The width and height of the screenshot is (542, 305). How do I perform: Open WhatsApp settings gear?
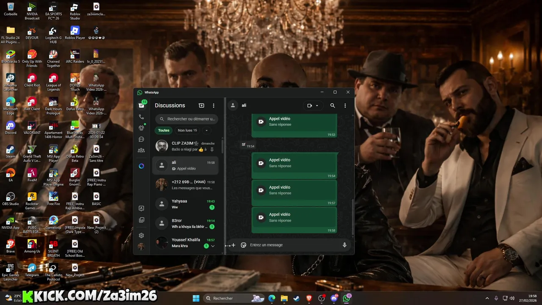click(x=141, y=236)
